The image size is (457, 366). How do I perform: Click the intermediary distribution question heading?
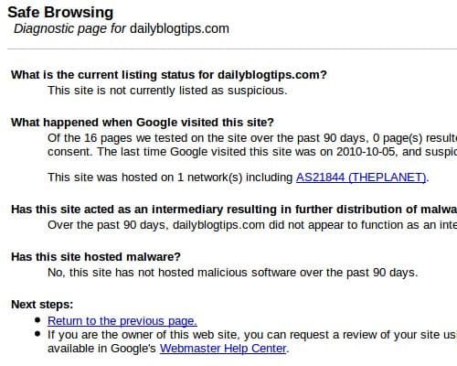234,210
